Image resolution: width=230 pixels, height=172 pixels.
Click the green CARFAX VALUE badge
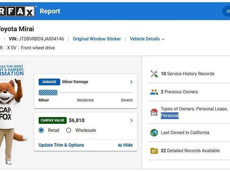53,120
